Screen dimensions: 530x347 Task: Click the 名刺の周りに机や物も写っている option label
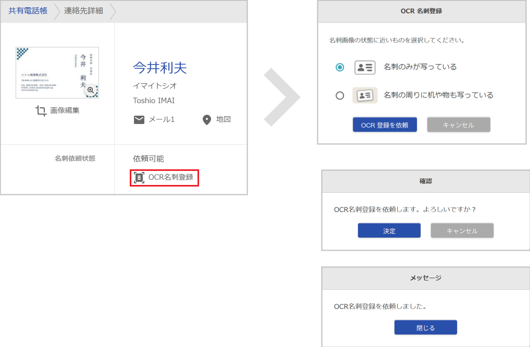(438, 95)
